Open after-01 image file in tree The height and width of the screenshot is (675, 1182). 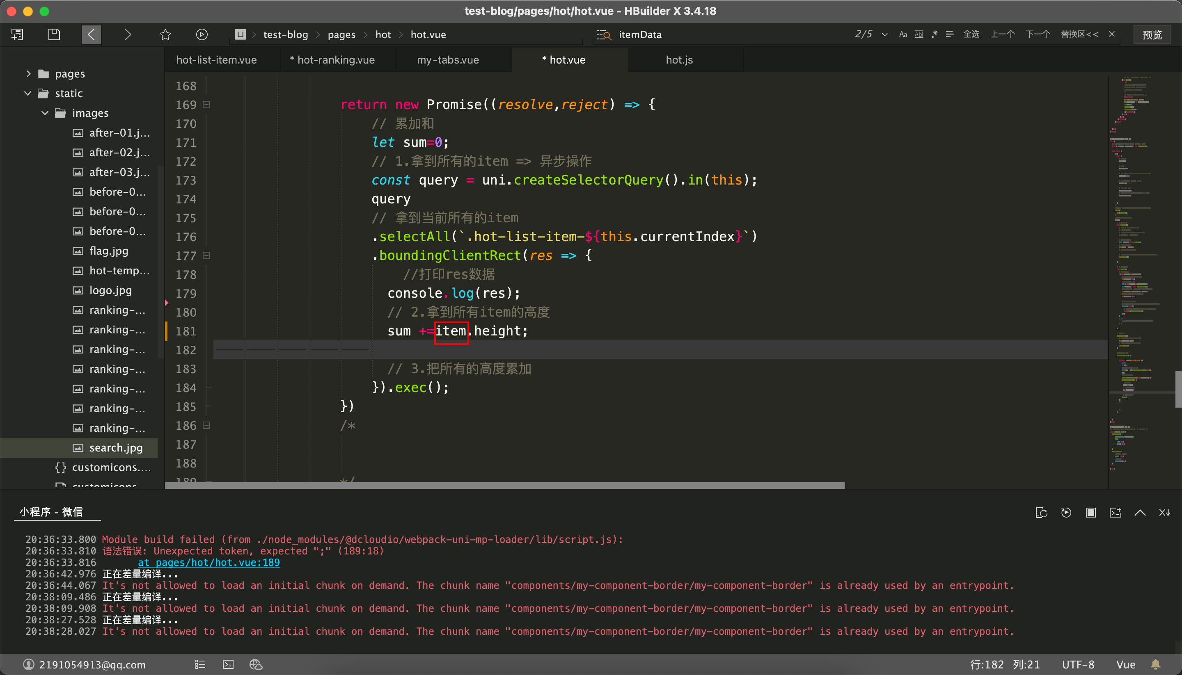coord(119,133)
